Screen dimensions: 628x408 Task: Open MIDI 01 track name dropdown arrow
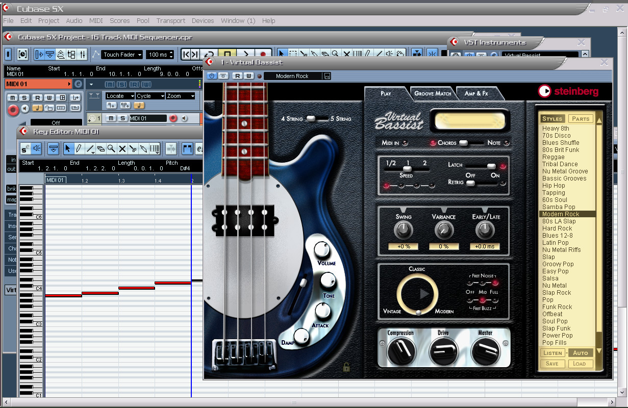[69, 84]
